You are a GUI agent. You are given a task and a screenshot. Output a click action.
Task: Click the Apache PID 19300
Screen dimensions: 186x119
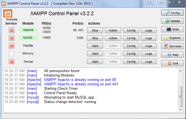pos(46,28)
